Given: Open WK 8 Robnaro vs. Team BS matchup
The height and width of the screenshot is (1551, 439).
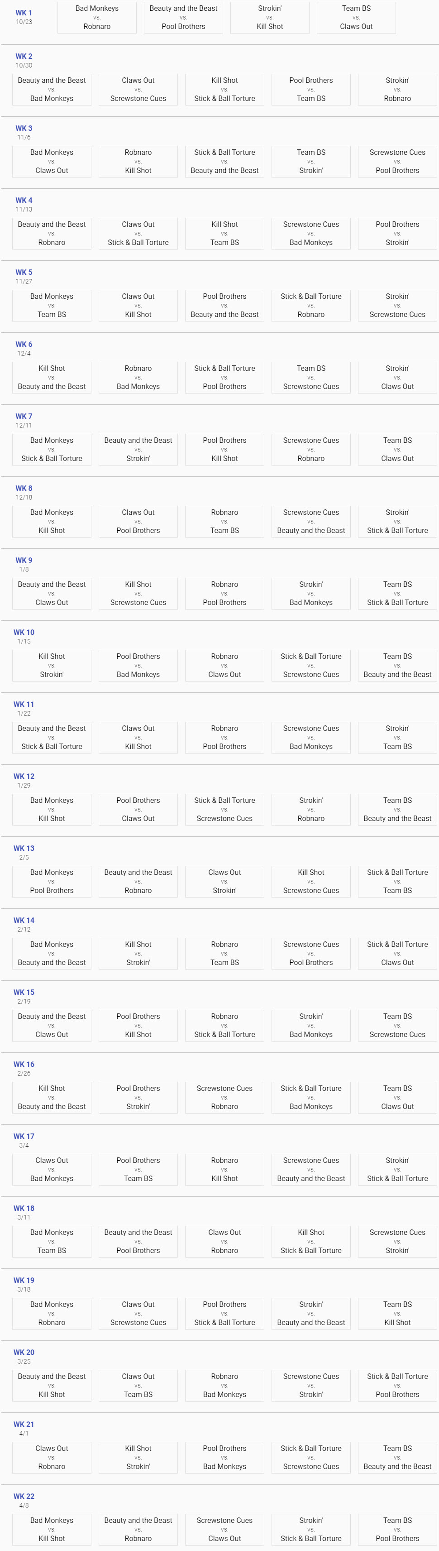Looking at the screenshot, I should pos(224,521).
